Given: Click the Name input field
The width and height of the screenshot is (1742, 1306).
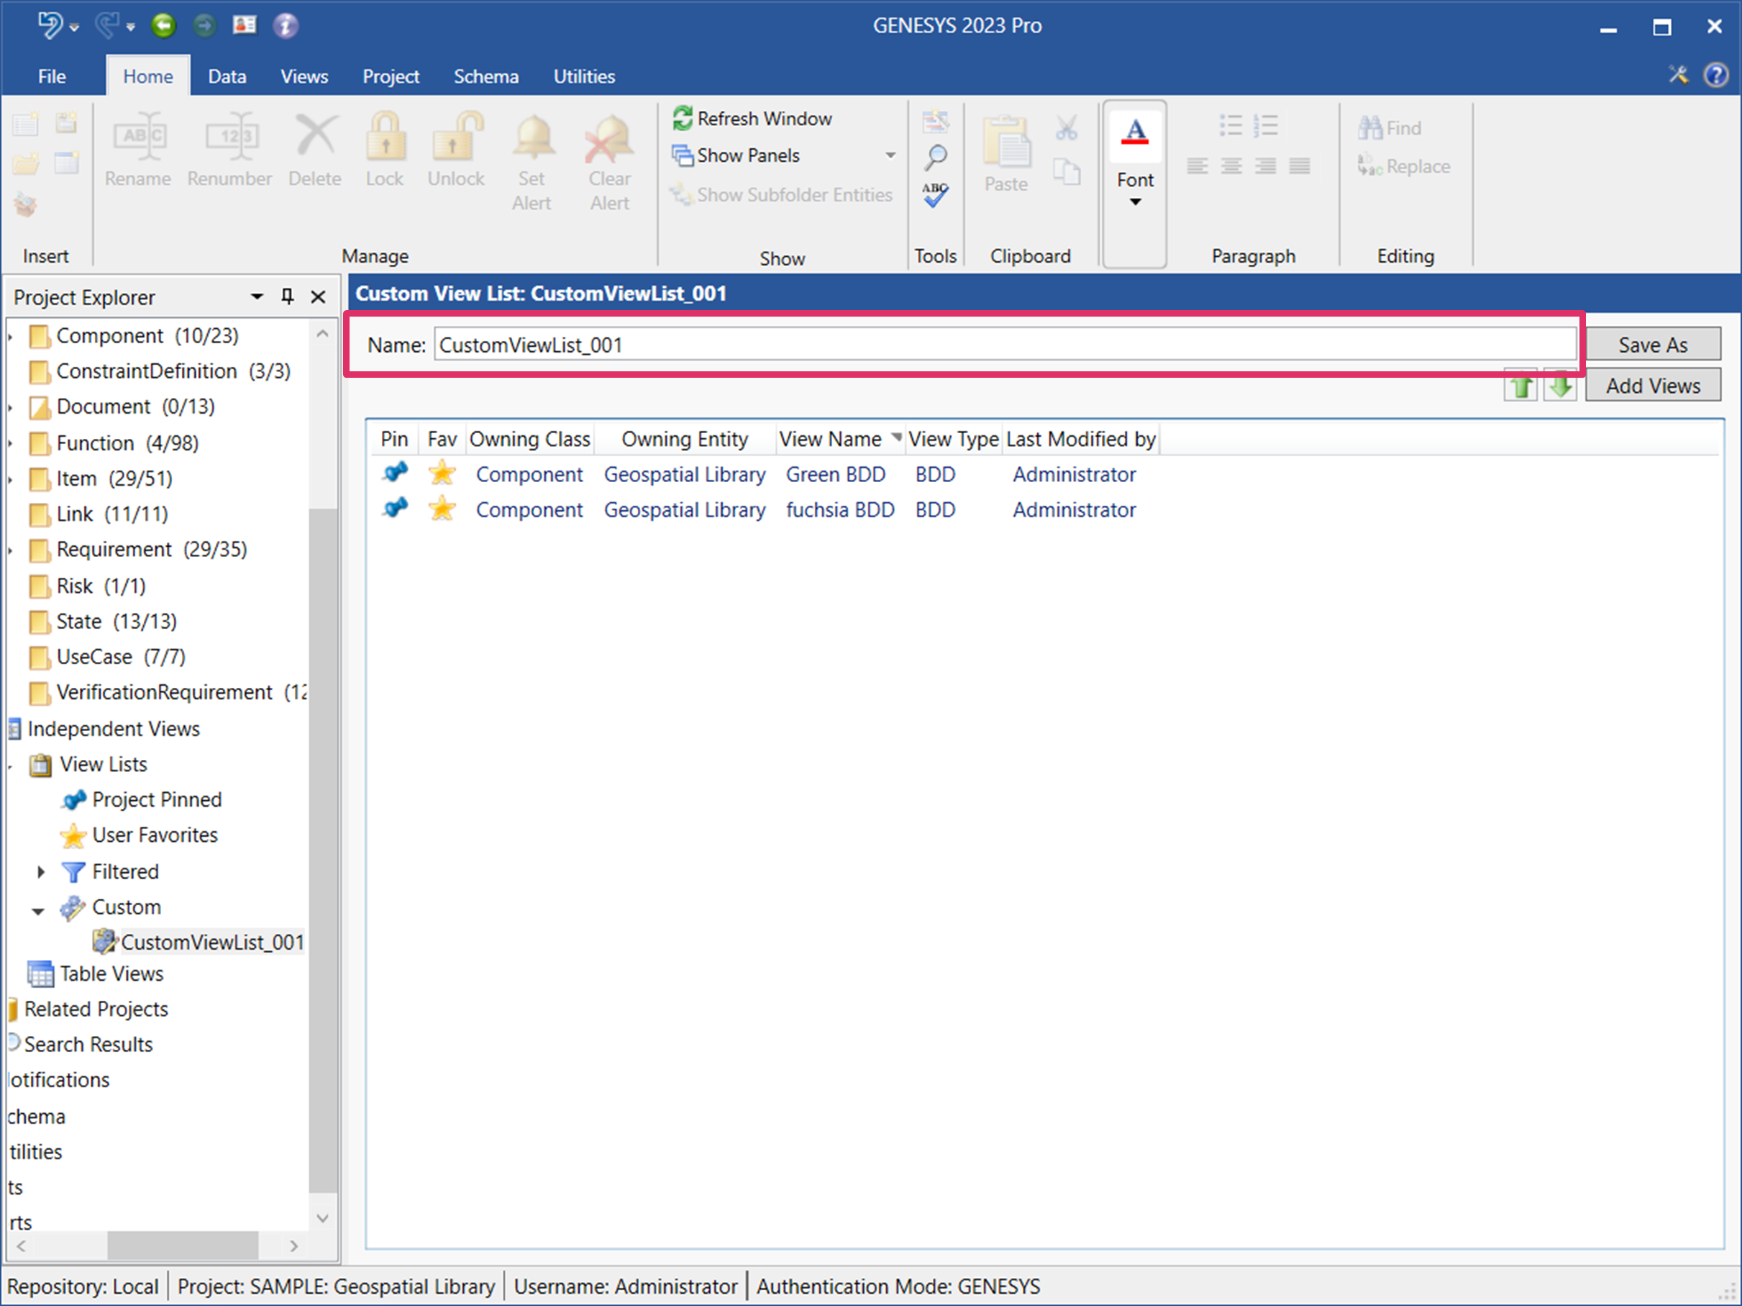Looking at the screenshot, I should [x=1004, y=345].
